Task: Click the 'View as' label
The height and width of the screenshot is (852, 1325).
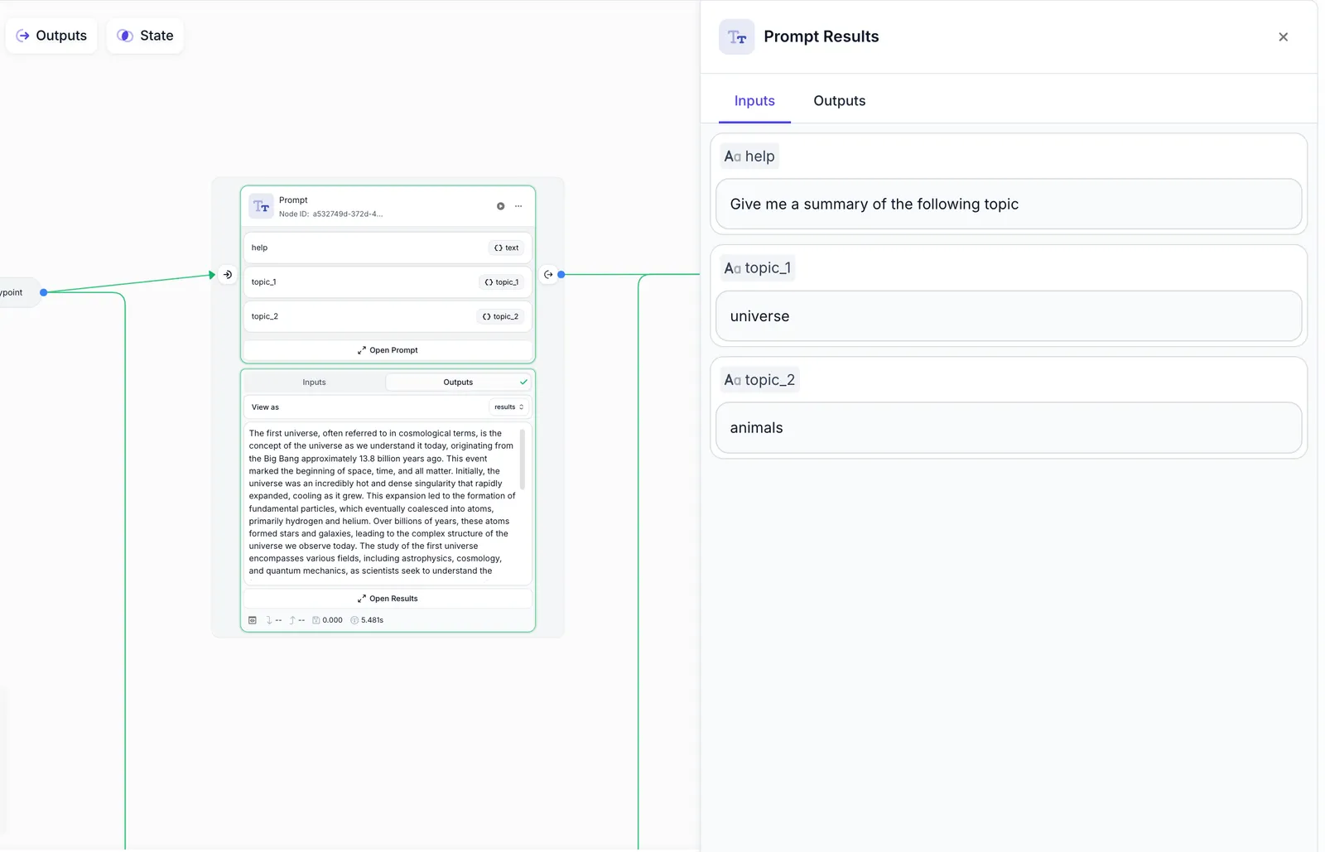Action: point(265,407)
